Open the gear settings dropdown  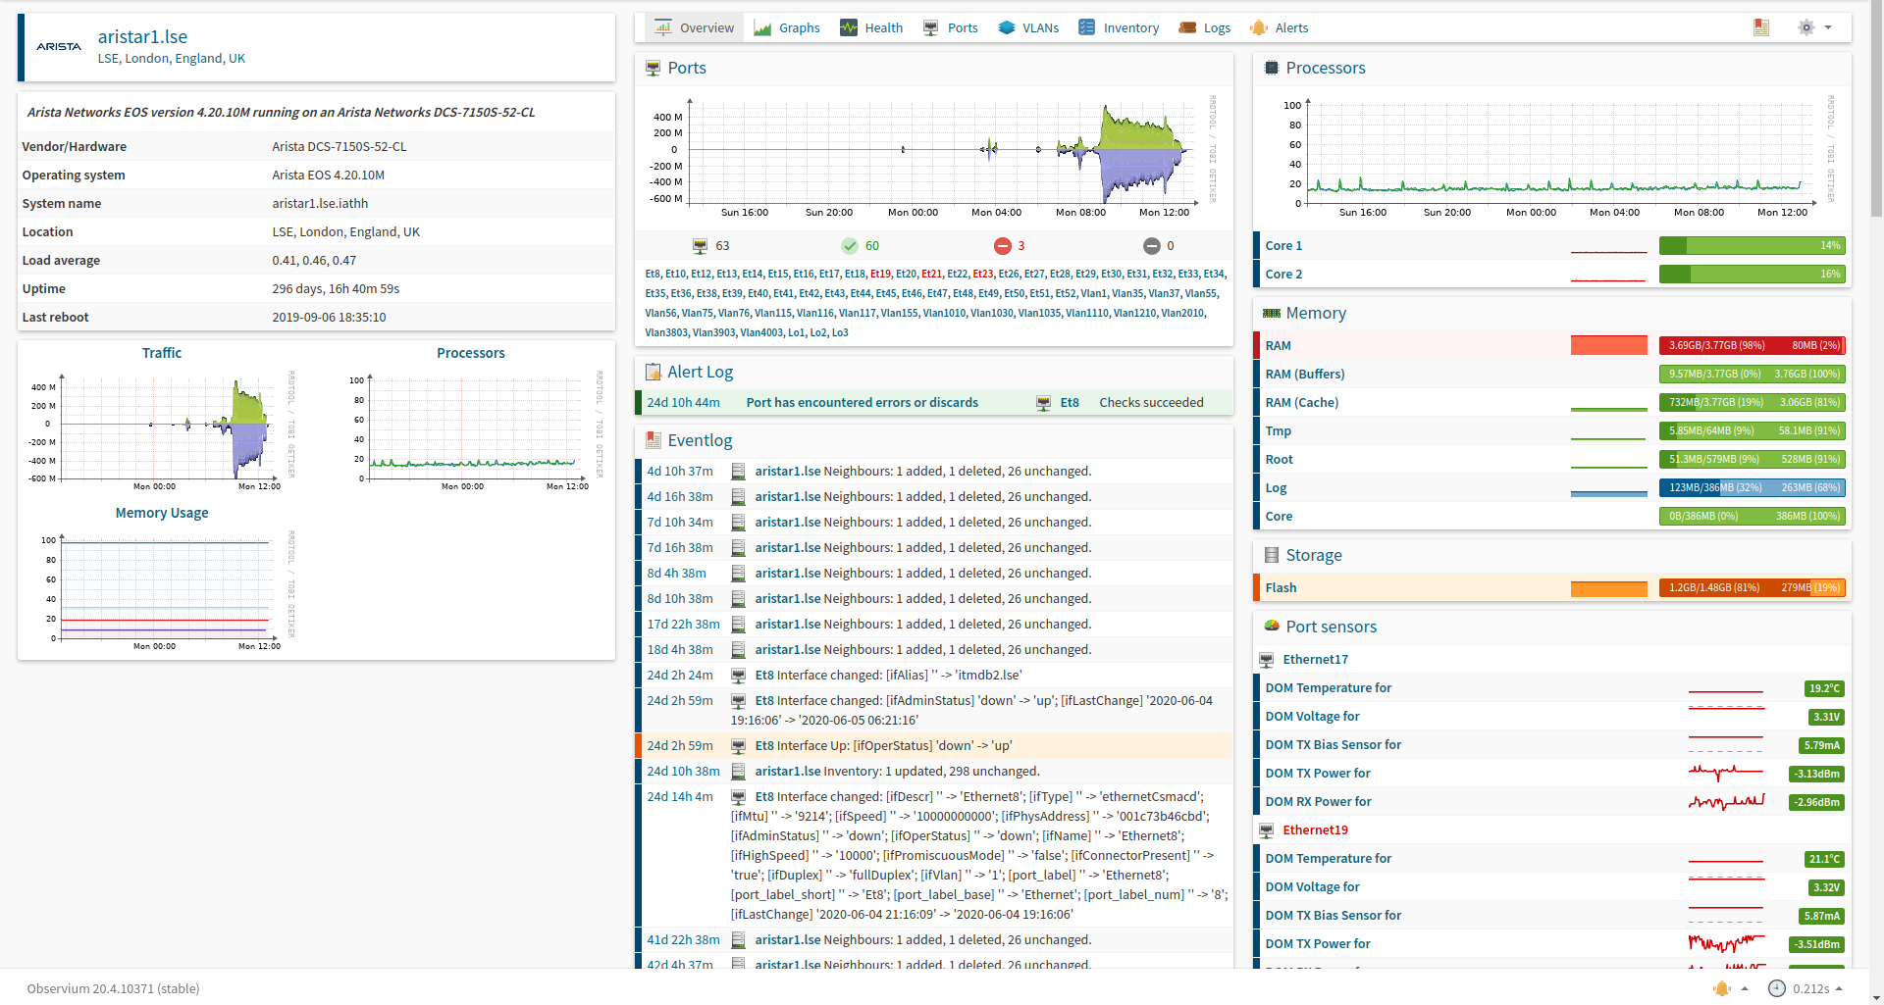click(1814, 27)
